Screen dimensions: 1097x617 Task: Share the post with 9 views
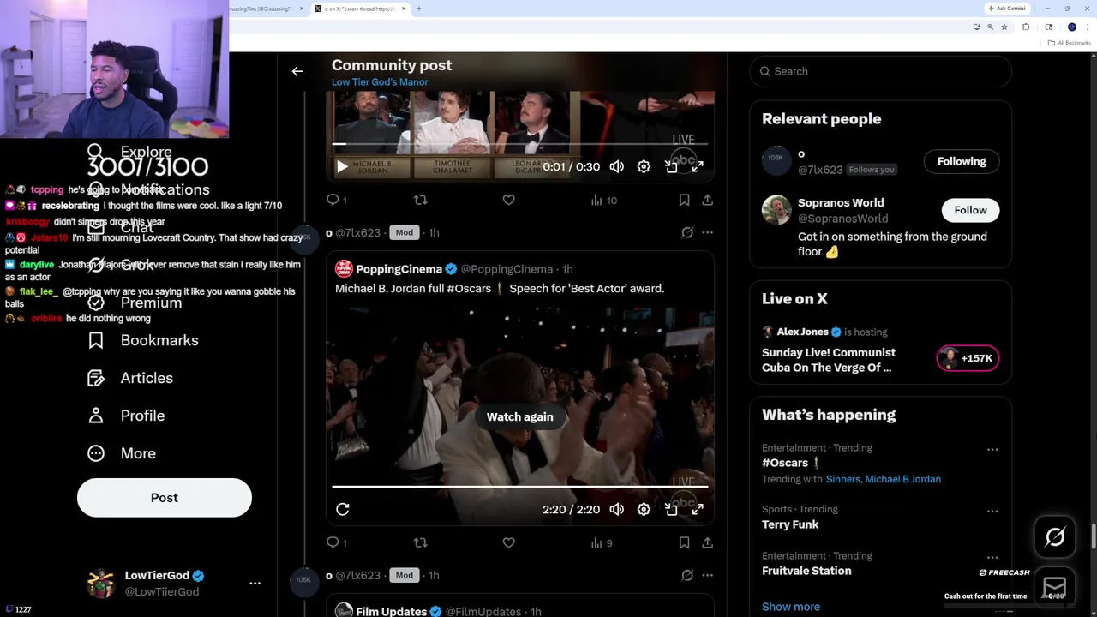click(x=707, y=542)
